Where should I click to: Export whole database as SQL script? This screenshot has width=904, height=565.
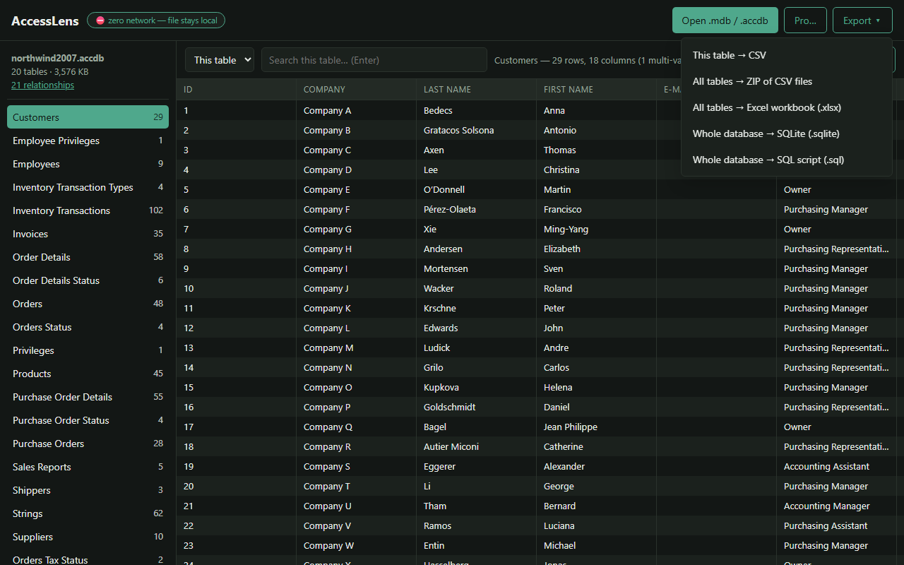tap(787, 160)
